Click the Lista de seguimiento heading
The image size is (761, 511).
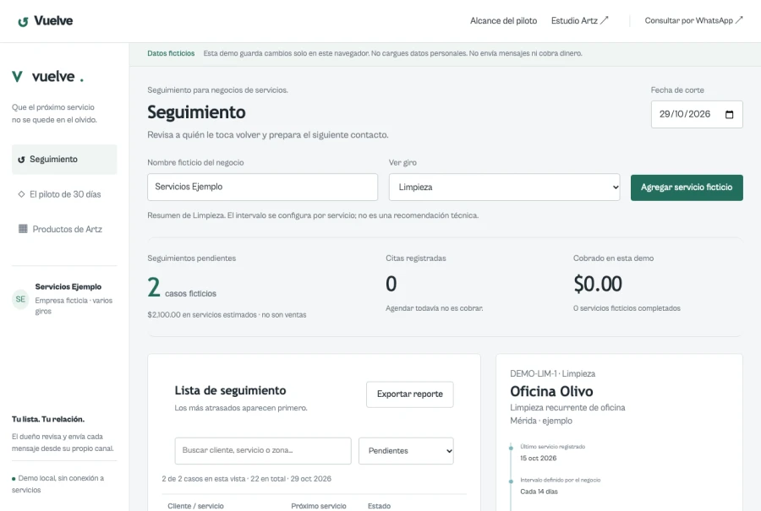(230, 391)
